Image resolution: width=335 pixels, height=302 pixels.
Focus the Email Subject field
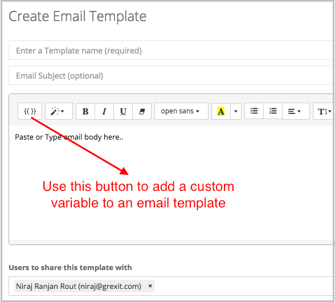point(171,75)
